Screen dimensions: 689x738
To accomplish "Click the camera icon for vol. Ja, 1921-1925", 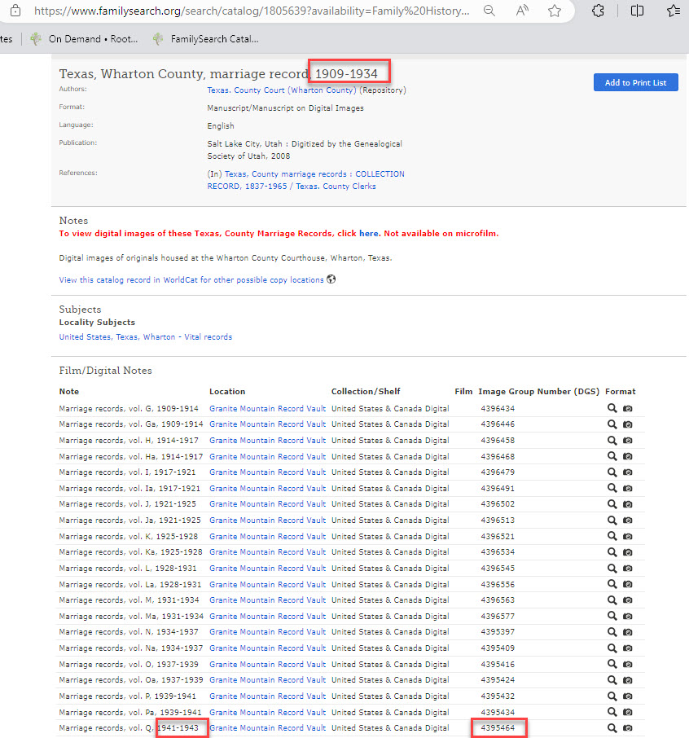I will point(627,520).
